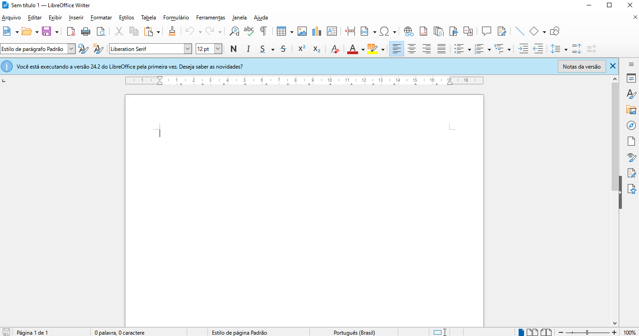Insert footnote icon
Viewport: 639px width, 336px height.
click(x=423, y=32)
